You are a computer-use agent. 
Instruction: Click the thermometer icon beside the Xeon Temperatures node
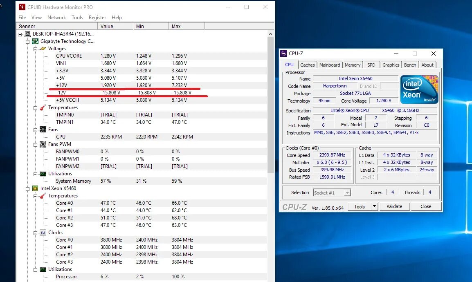point(43,196)
